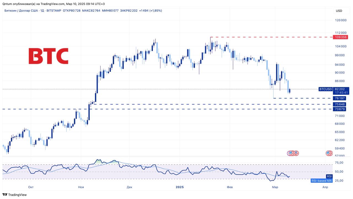Viewport: 353px width, 199px height.
Task: Click the 2025 label on time axis
Action: (x=180, y=187)
